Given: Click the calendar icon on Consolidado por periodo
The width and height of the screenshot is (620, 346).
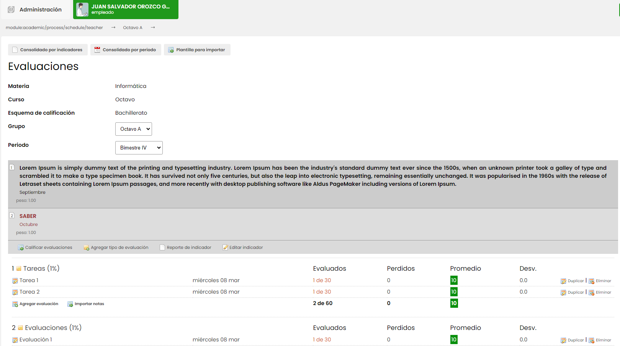Looking at the screenshot, I should (97, 50).
